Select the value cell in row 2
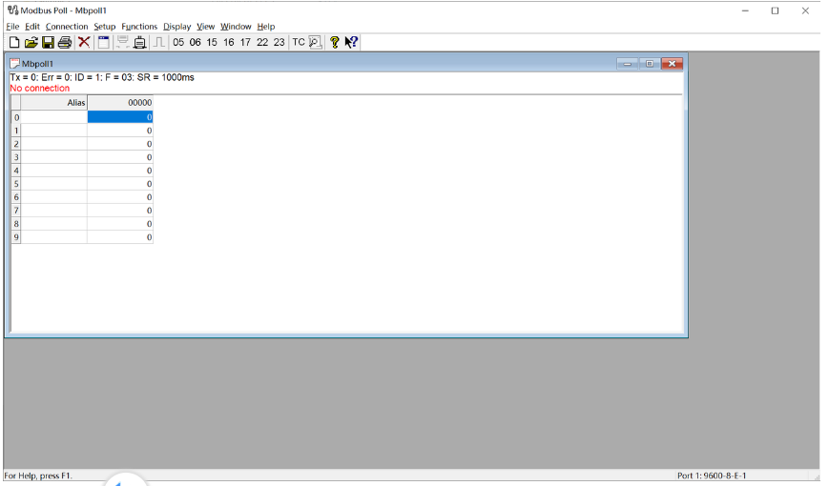The width and height of the screenshot is (829, 486). tap(120, 144)
